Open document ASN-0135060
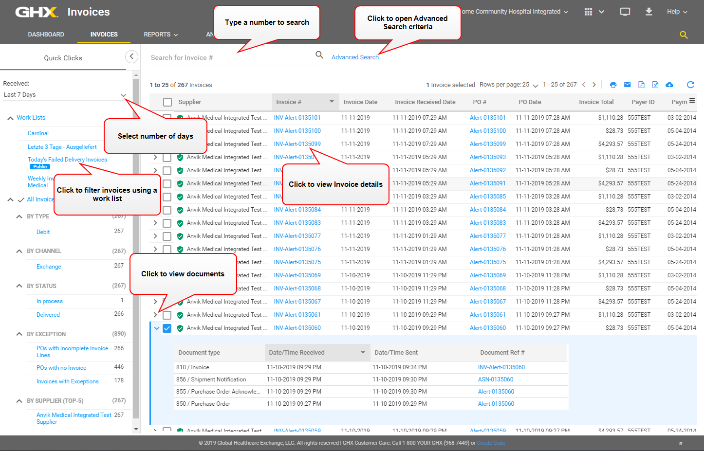The image size is (704, 451). point(496,379)
